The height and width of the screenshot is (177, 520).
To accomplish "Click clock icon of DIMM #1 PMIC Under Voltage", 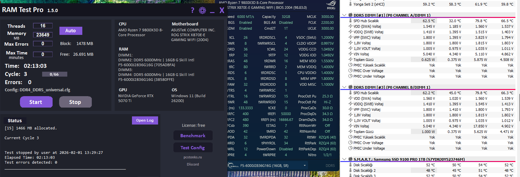I will click(350, 76).
